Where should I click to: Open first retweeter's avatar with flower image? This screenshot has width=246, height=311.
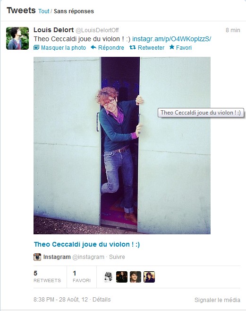(x=108, y=277)
